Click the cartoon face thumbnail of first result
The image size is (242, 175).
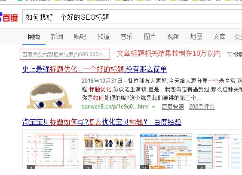tap(49, 96)
